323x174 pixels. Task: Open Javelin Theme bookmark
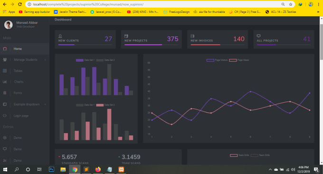(70, 12)
